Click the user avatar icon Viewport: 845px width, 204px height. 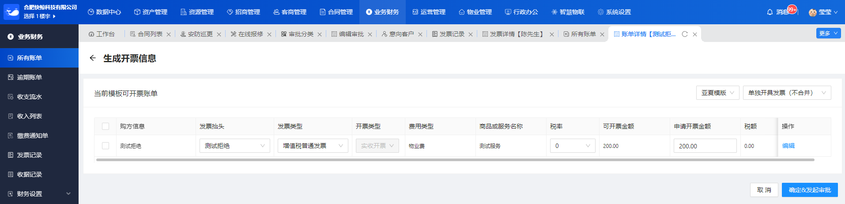812,12
